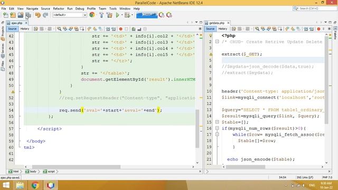Run the project with green play icon
338x190 pixels.
(117, 15)
